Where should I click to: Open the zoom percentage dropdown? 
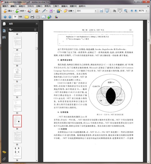147,11
